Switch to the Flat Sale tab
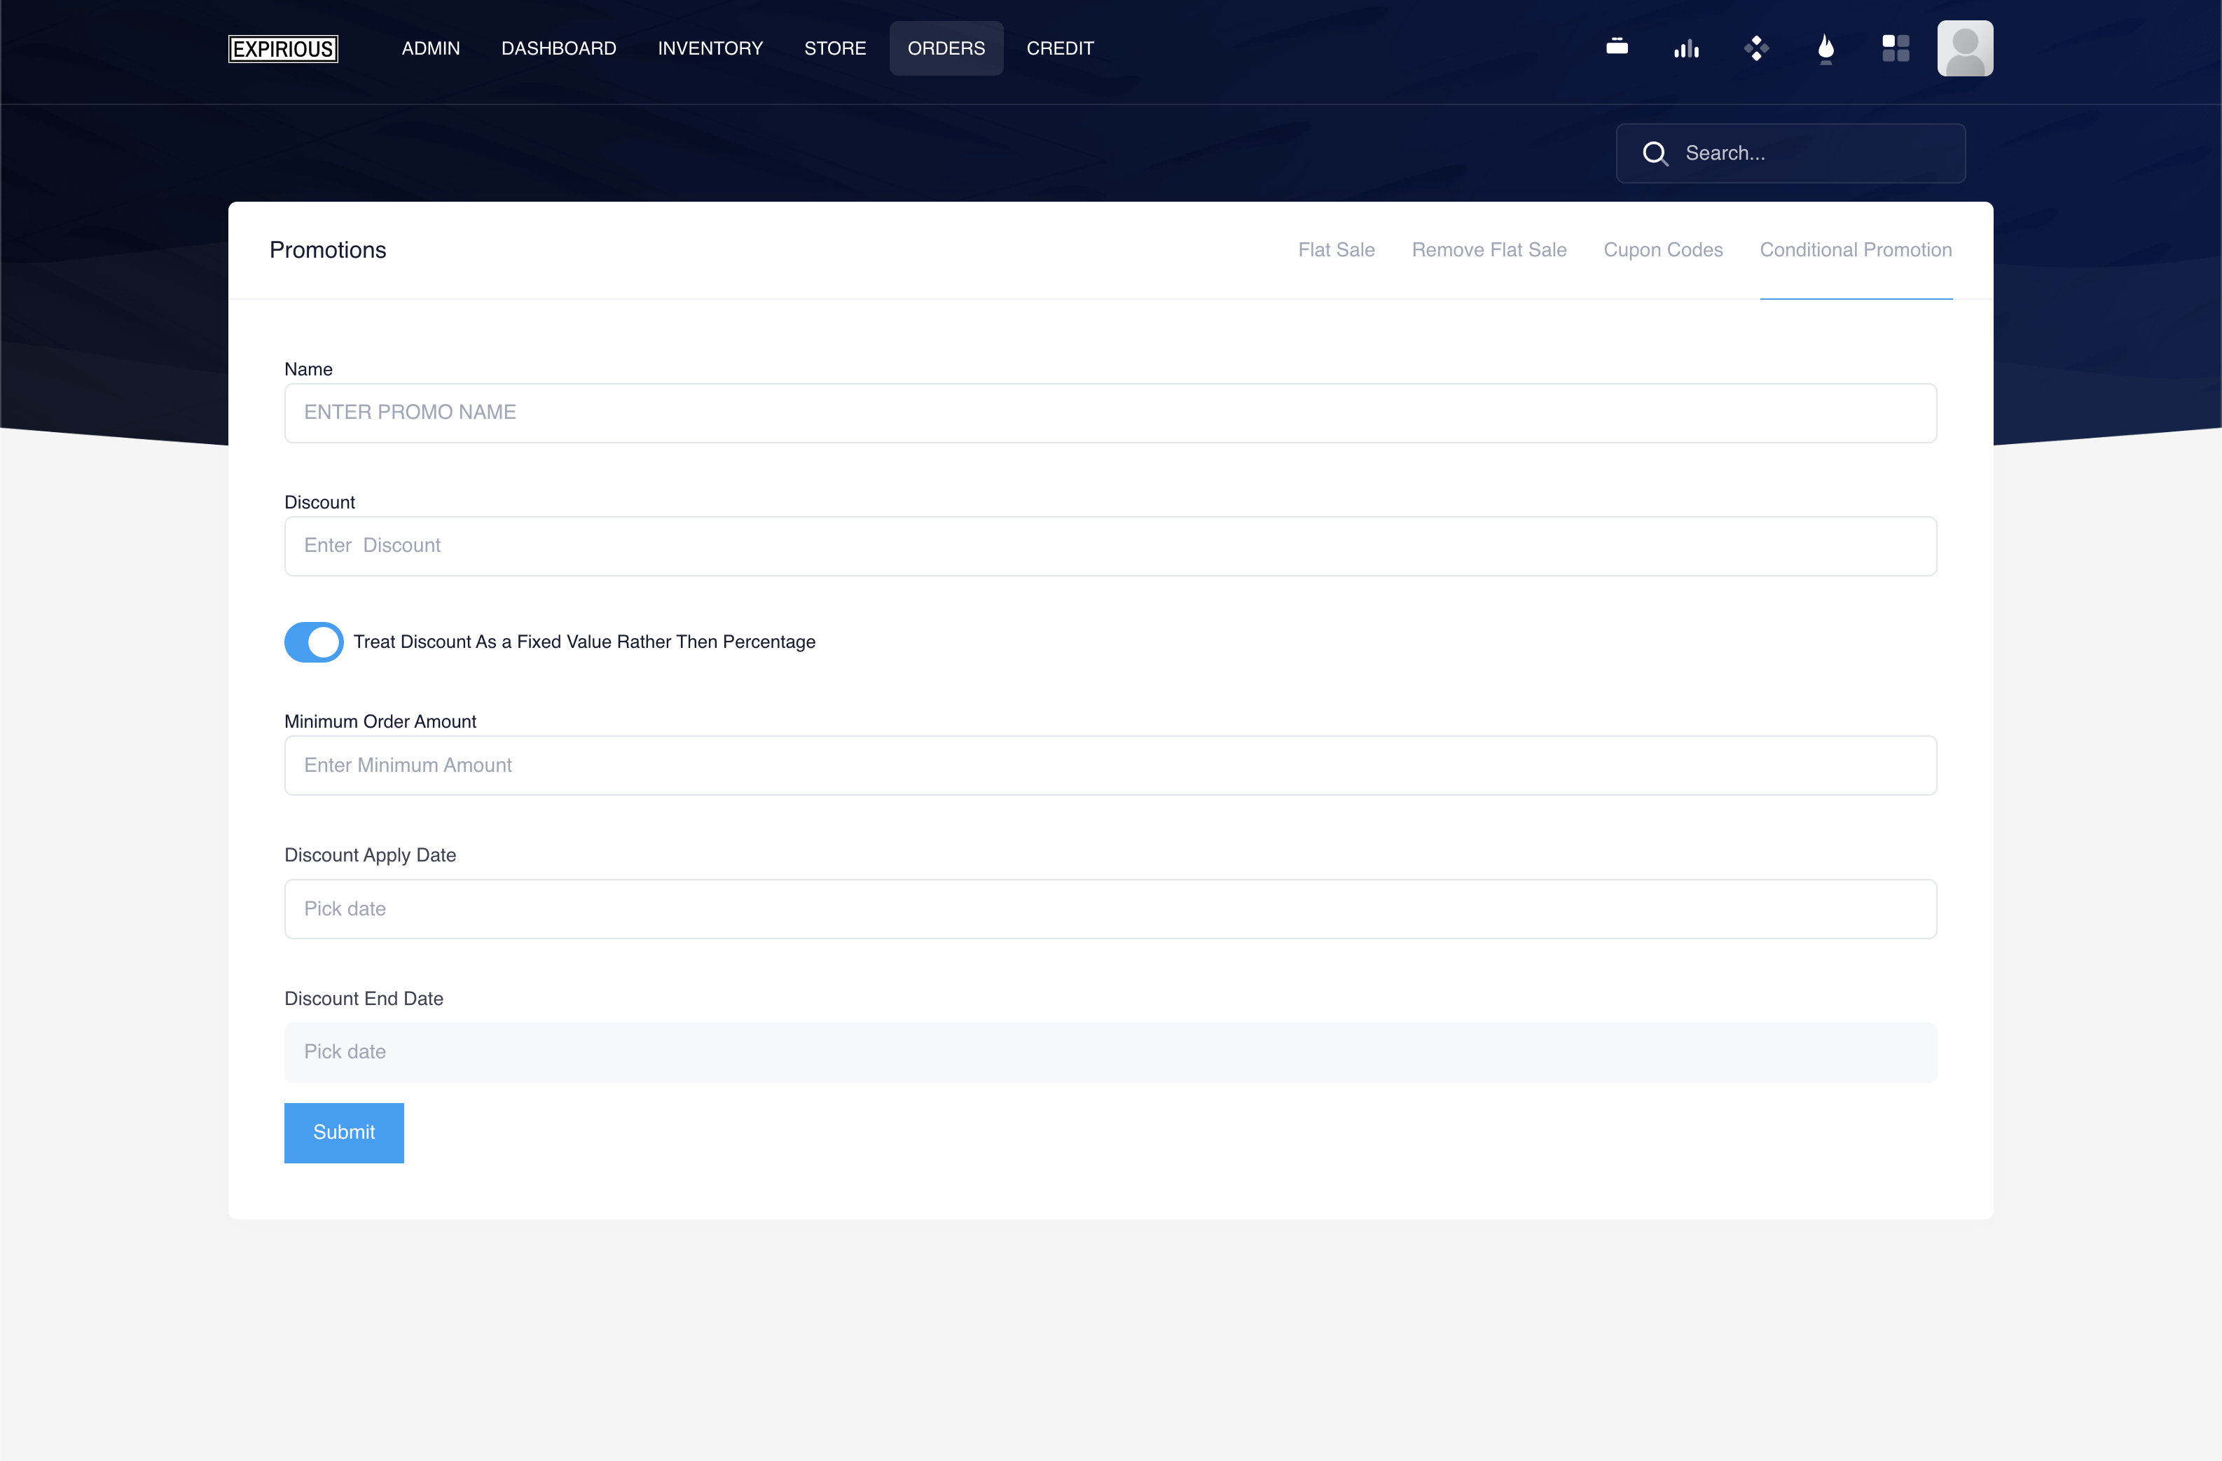This screenshot has height=1461, width=2222. click(x=1336, y=250)
